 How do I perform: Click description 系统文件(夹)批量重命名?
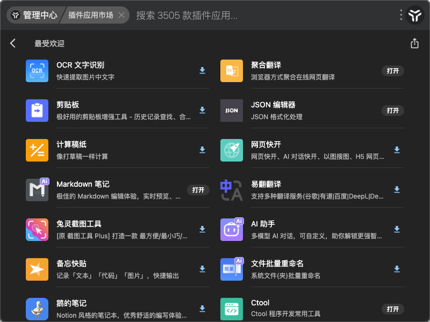pos(286,276)
